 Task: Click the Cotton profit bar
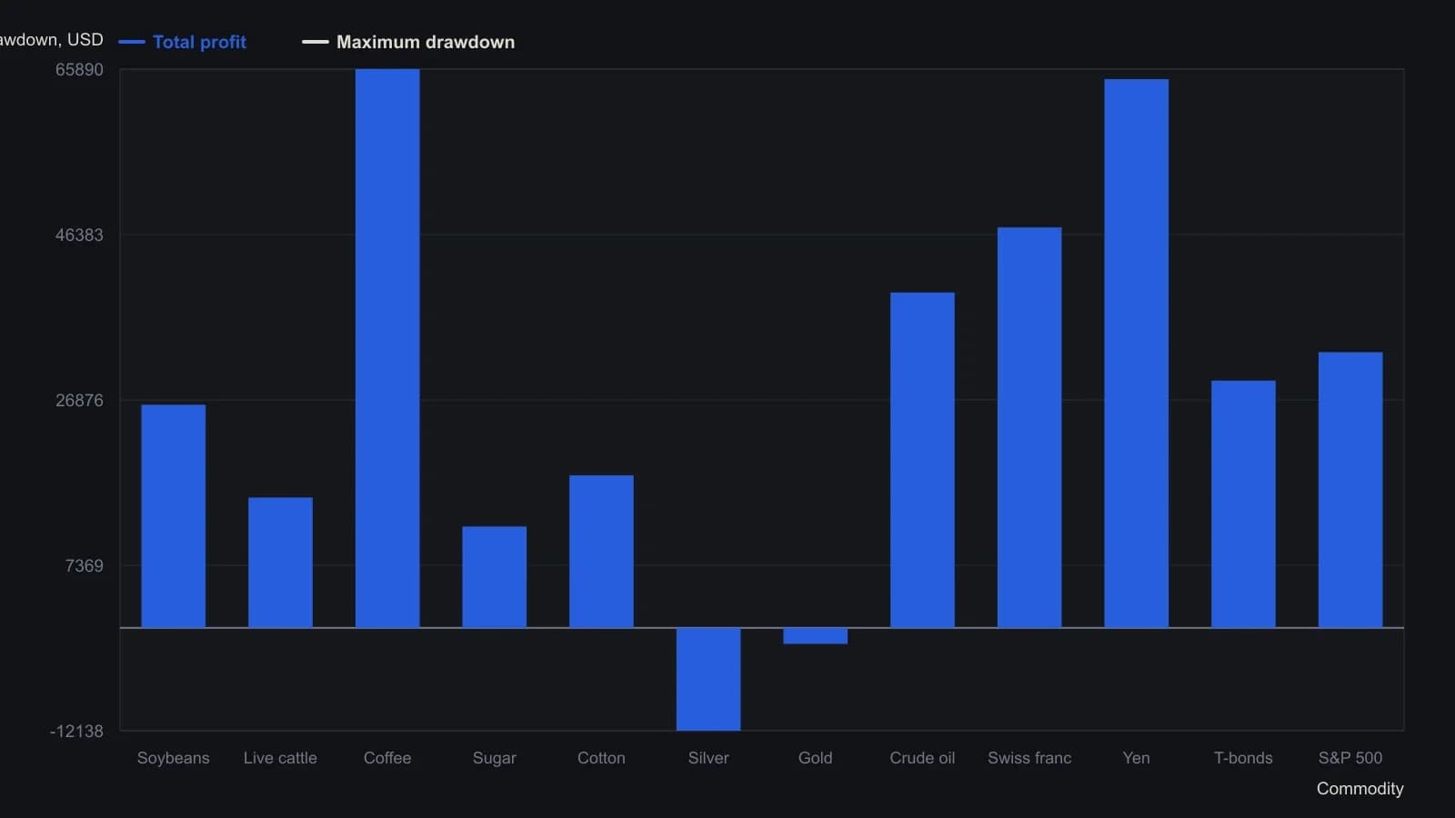point(601,552)
